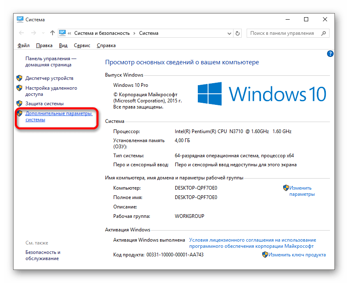
Task: Click Изменить ключ продукта link
Action: pos(297,255)
